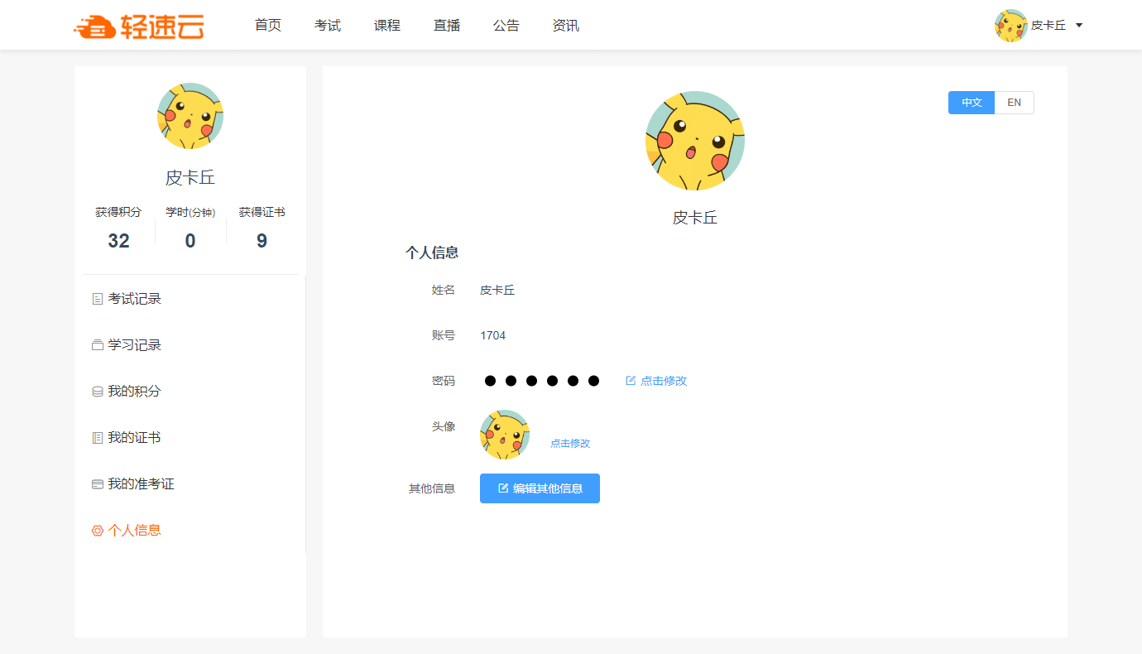The width and height of the screenshot is (1142, 654).
Task: Go to the 考试 navigation tab
Action: (x=328, y=26)
